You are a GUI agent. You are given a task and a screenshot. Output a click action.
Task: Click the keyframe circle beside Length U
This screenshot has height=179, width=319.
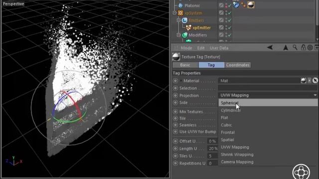click(x=175, y=149)
